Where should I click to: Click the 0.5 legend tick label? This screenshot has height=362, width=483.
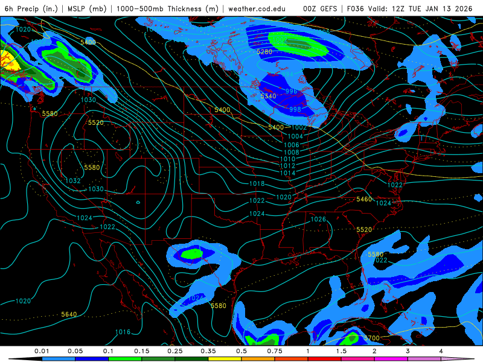[241, 351]
